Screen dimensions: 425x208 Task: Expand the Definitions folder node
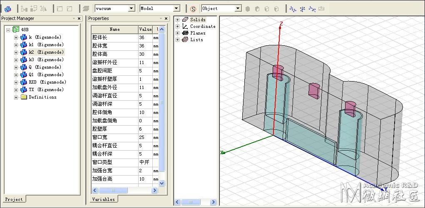(16, 97)
